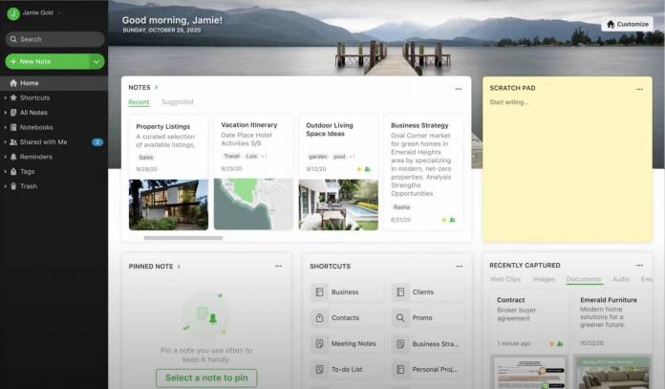Click the Shared with Me people icon
The image size is (665, 389).
tap(13, 142)
